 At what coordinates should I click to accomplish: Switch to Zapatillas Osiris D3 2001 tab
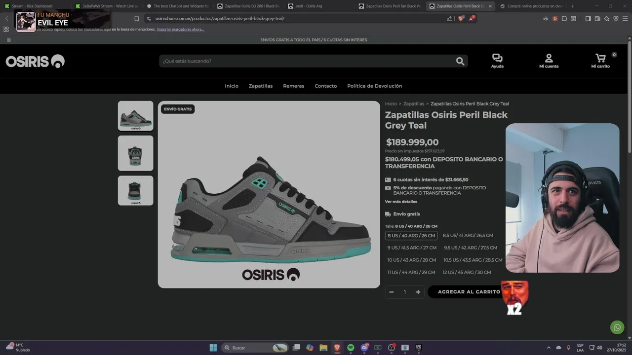click(x=249, y=6)
